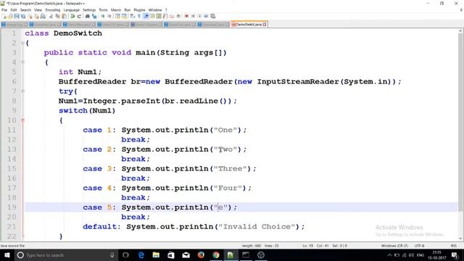Screen dimensions: 464x261
Task: Toggle Word wrap in the toolbar
Action: coord(132,16)
